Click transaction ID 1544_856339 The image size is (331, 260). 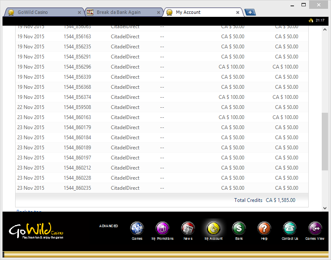click(x=77, y=77)
